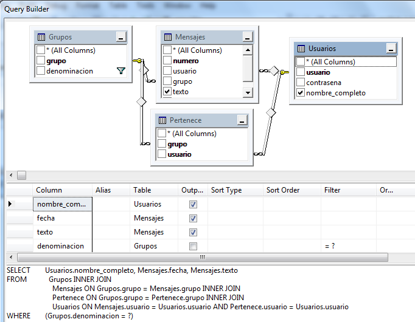
Task: Minimize the Mensajes table box
Action: coord(248,37)
